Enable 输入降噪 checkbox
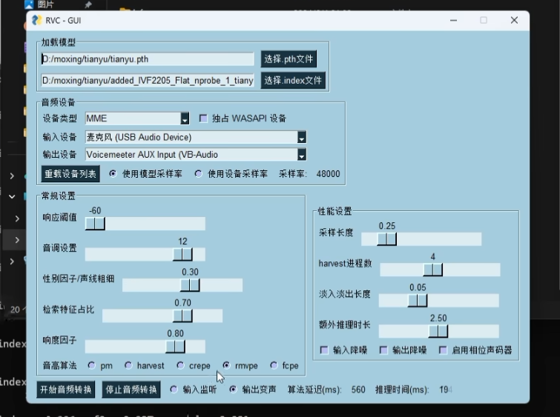The height and width of the screenshot is (417, 560). coord(324,350)
